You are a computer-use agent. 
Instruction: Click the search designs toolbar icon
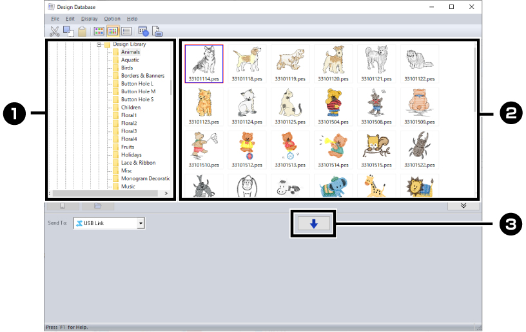[x=143, y=30]
